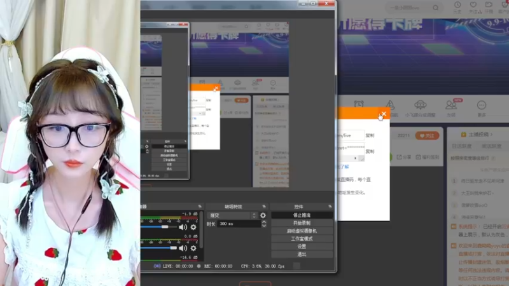Minimize the OBS window
Image resolution: width=509 pixels, height=286 pixels.
coord(303,4)
